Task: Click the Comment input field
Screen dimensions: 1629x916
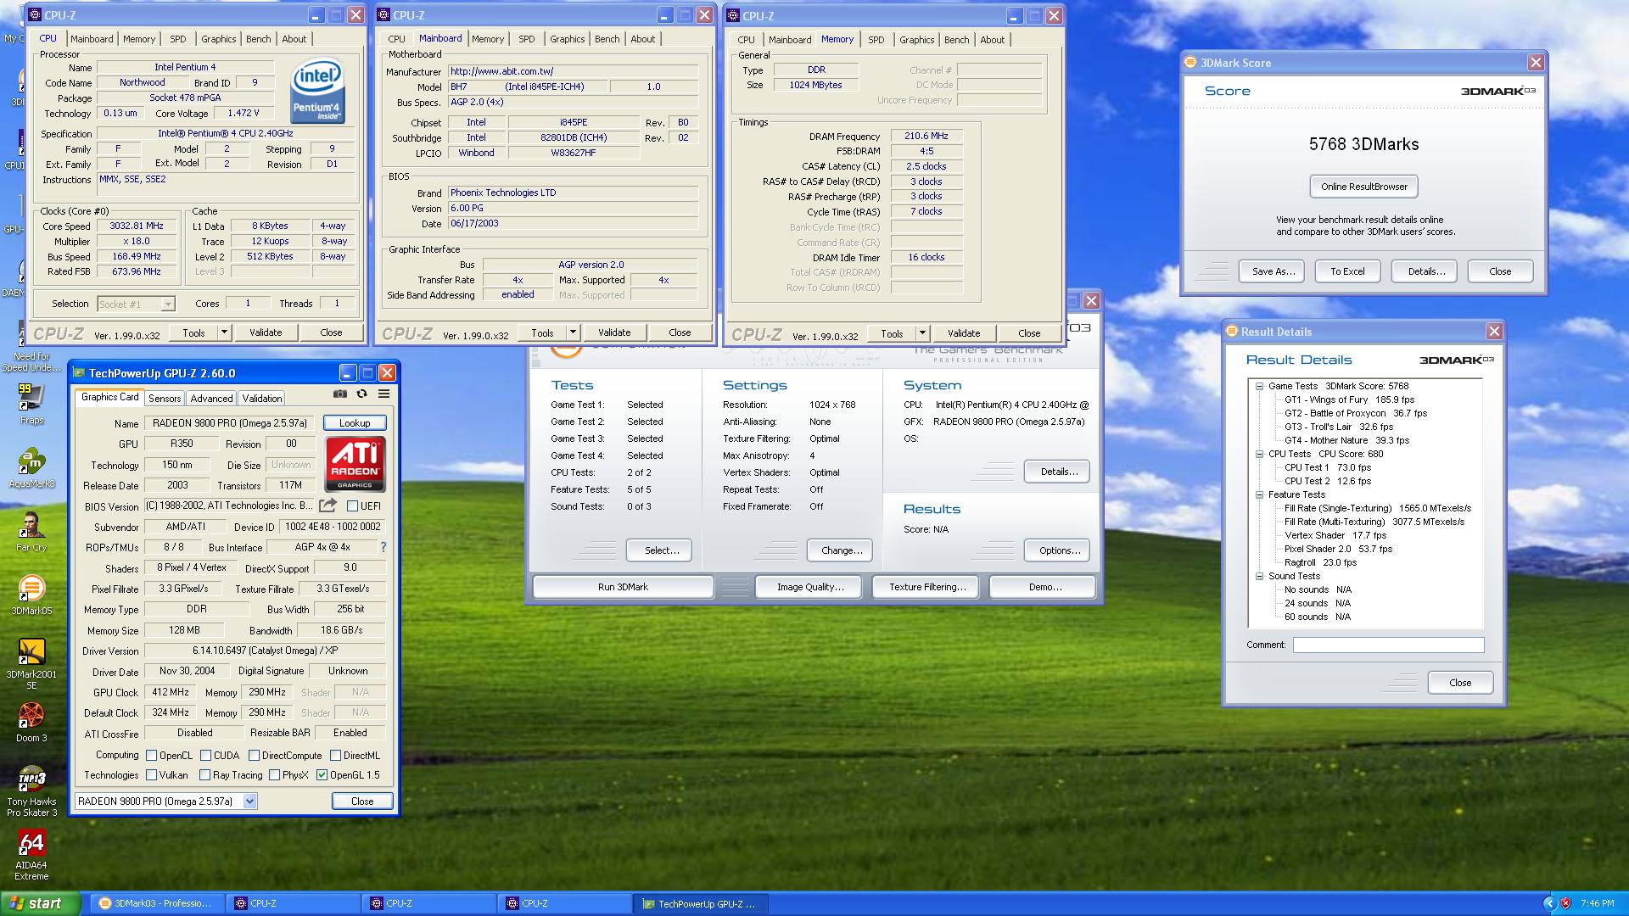Action: (1388, 645)
